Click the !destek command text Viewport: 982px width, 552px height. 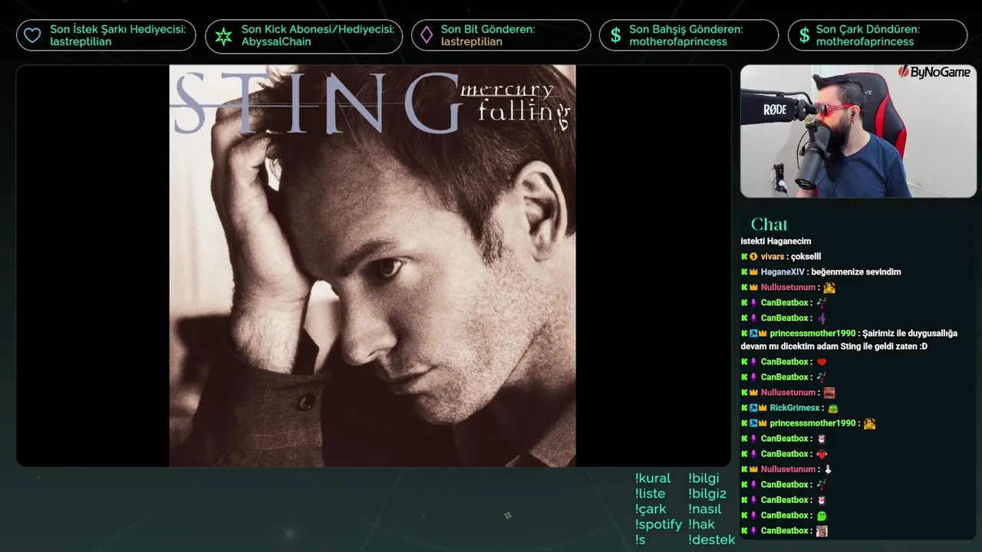click(712, 540)
